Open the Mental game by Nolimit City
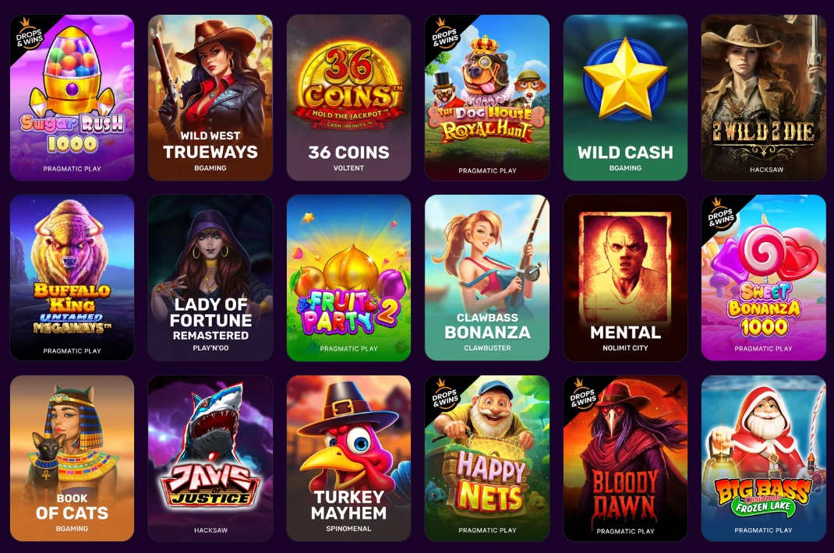Image resolution: width=834 pixels, height=553 pixels. [625, 277]
